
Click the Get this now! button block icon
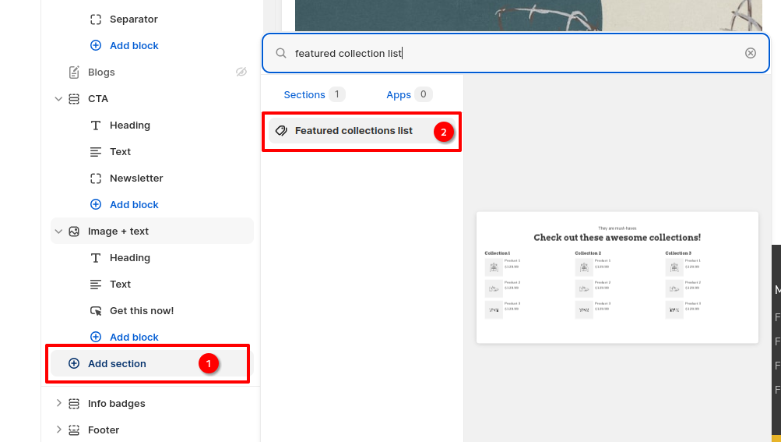pos(96,311)
